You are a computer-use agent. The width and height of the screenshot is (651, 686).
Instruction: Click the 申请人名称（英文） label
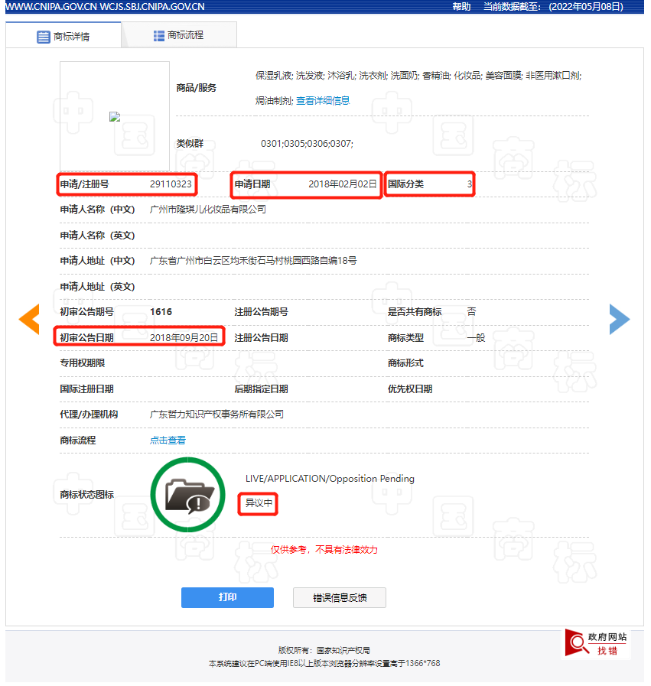pos(97,236)
